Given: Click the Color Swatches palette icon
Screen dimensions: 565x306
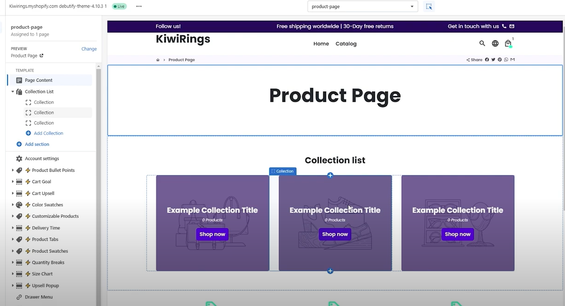Looking at the screenshot, I should 19,205.
